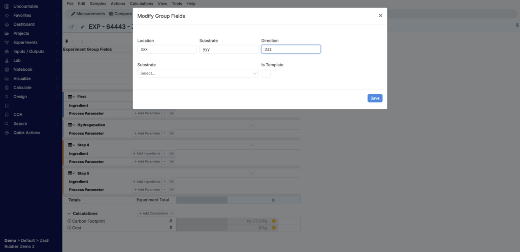Switch to the Measurements tab
Image resolution: width=520 pixels, height=252 pixels.
pyautogui.click(x=88, y=14)
